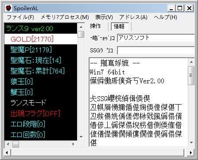The width and height of the screenshot is (198, 160).
Task: Open the 表示(V) menu
Action: (104, 17)
